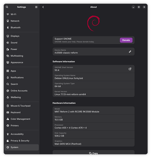The image size is (151, 158).
Task: Select the Wi-Fi icon in sidebar
Action: coord(8,14)
